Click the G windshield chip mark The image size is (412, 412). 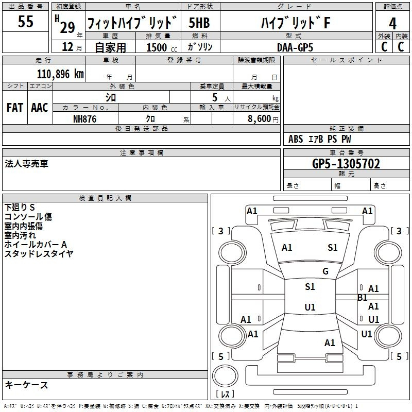325,271
